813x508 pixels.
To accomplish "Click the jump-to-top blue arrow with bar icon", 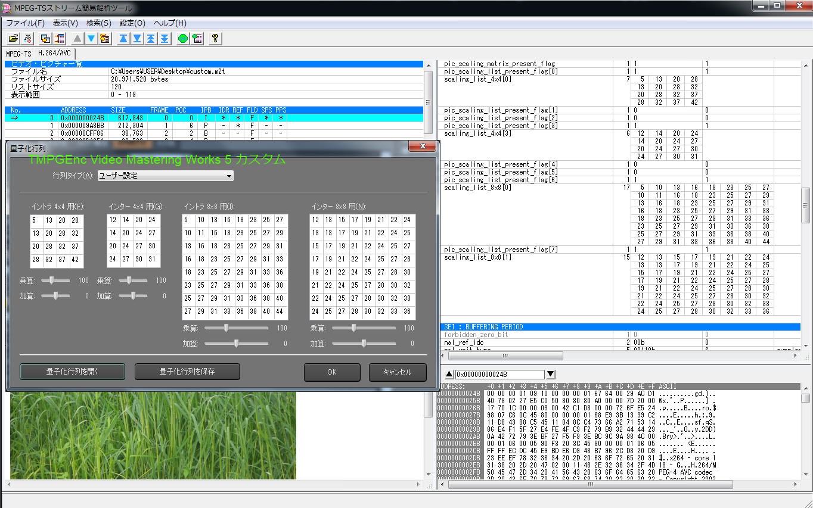I will tap(123, 39).
